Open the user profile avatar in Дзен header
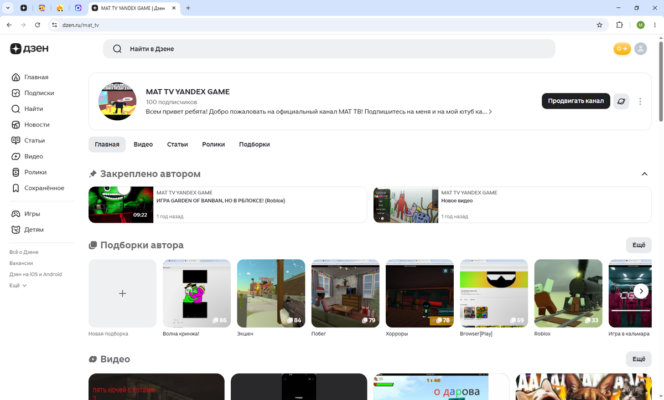664x400 pixels. [640, 49]
